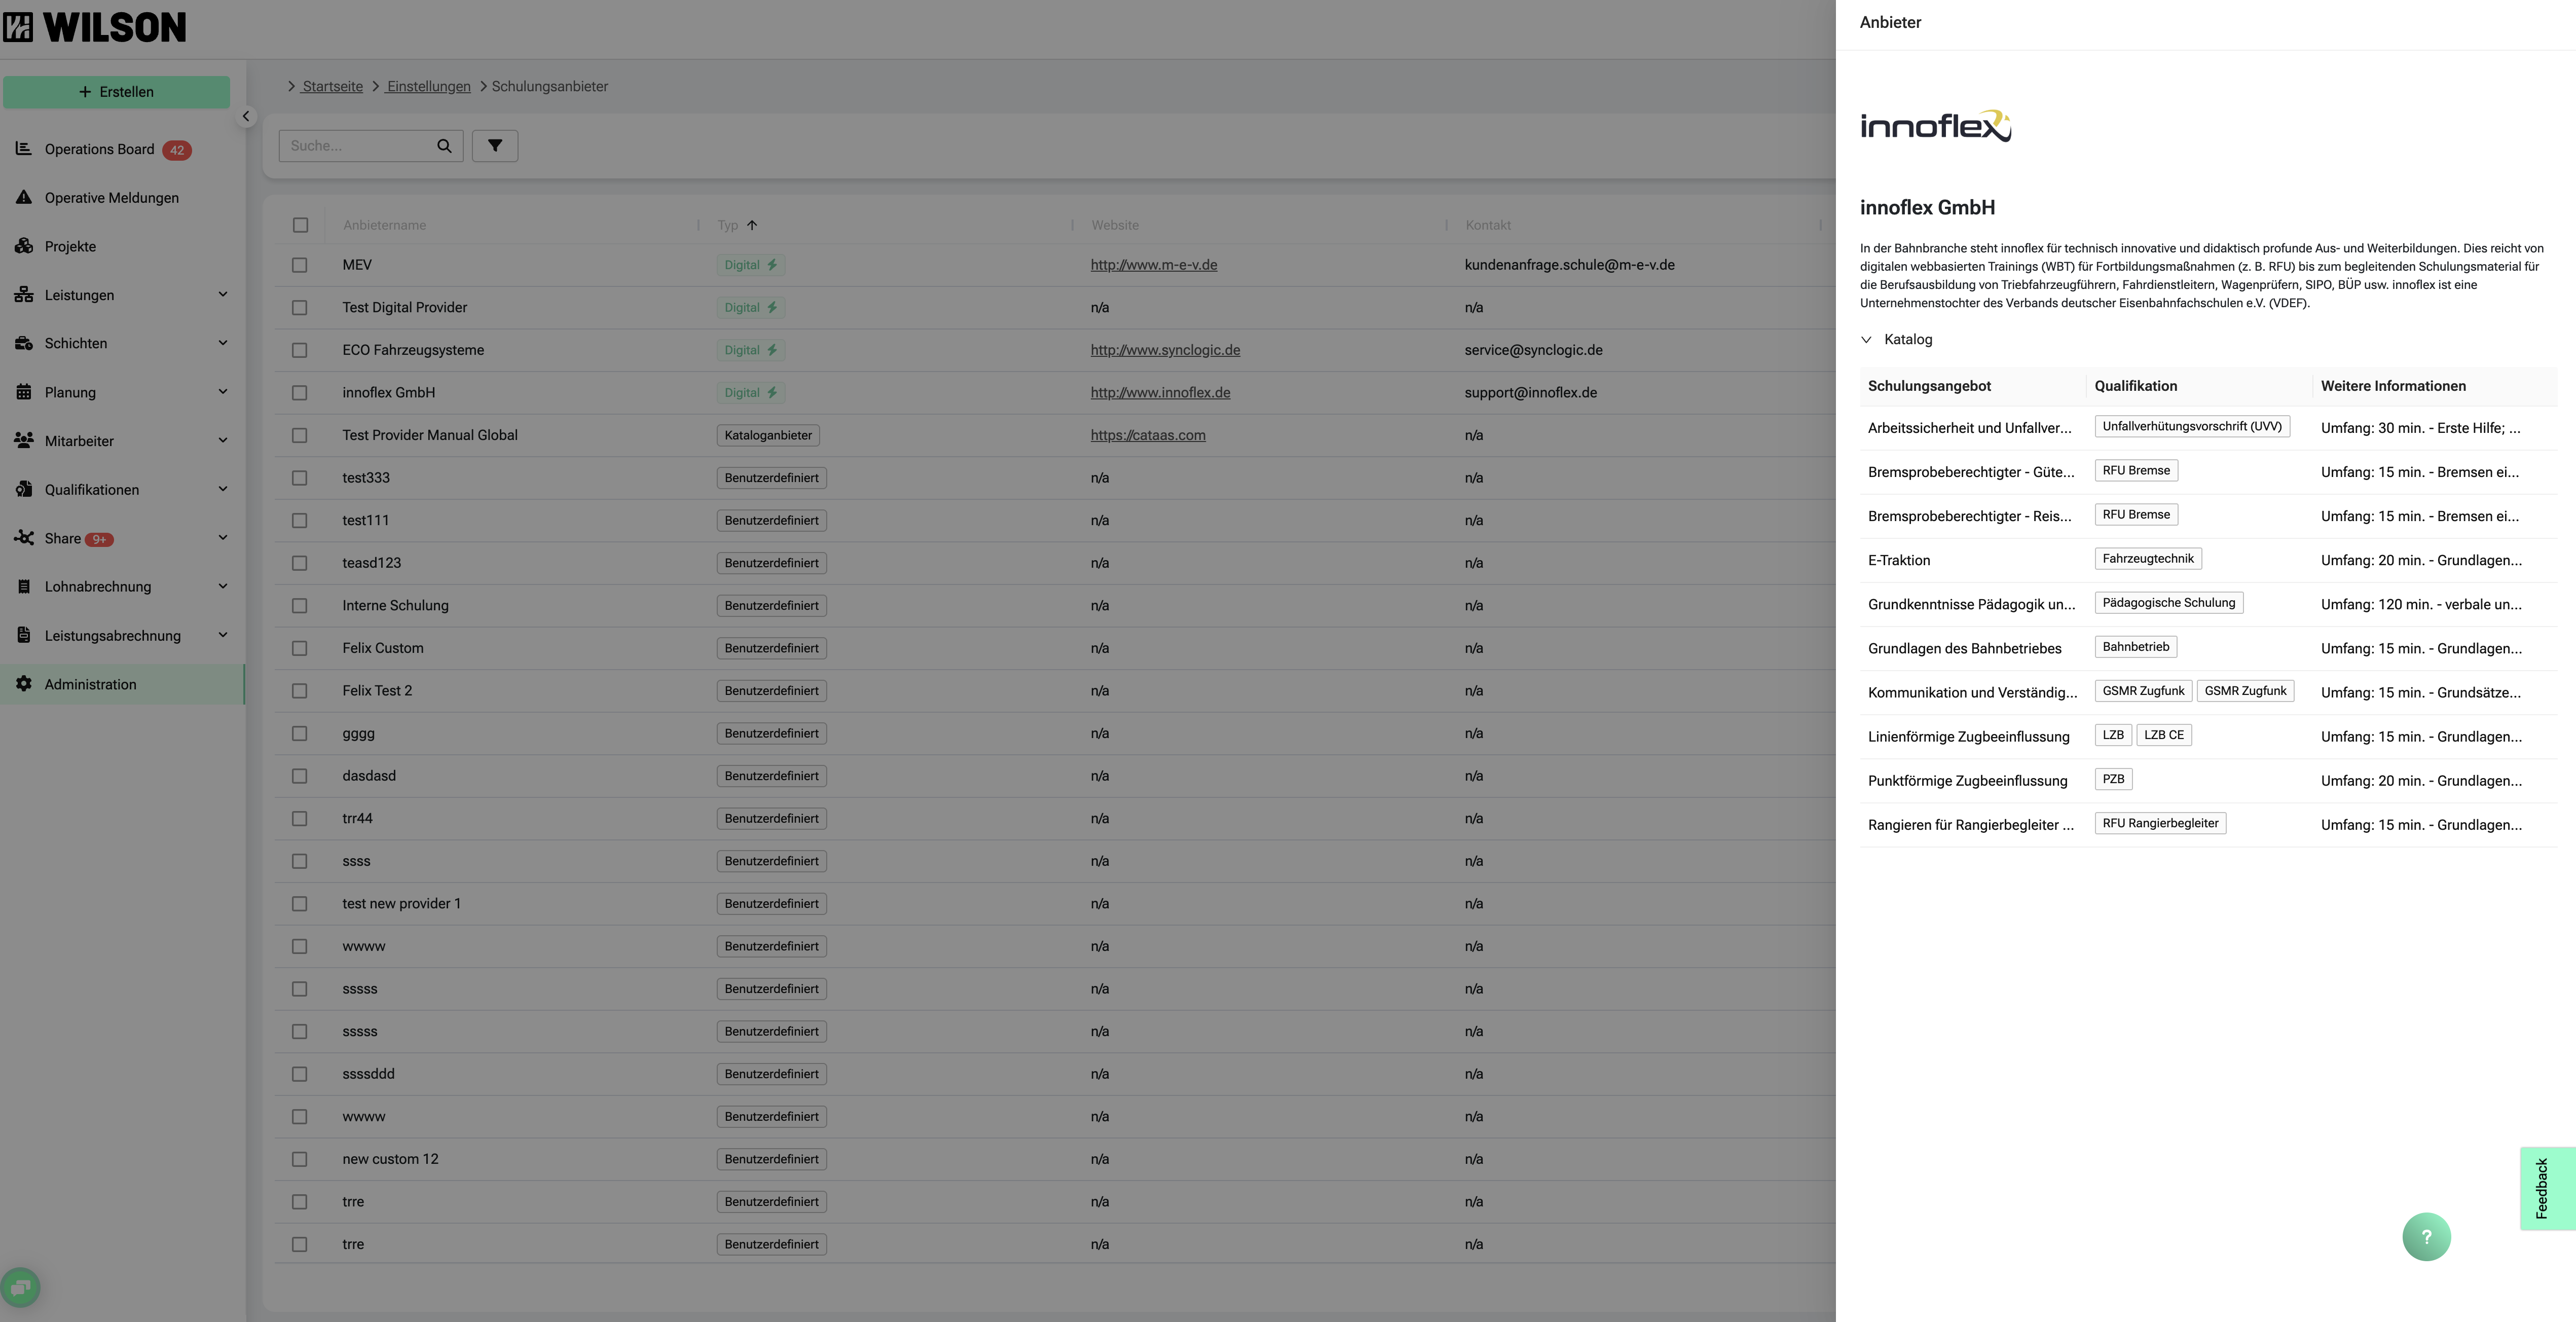Click the green Erstellen button
2576x1322 pixels.
pos(116,92)
